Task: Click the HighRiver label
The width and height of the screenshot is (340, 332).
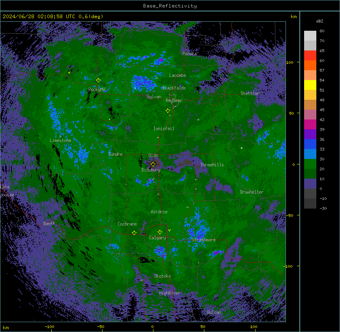Action: click(x=170, y=293)
